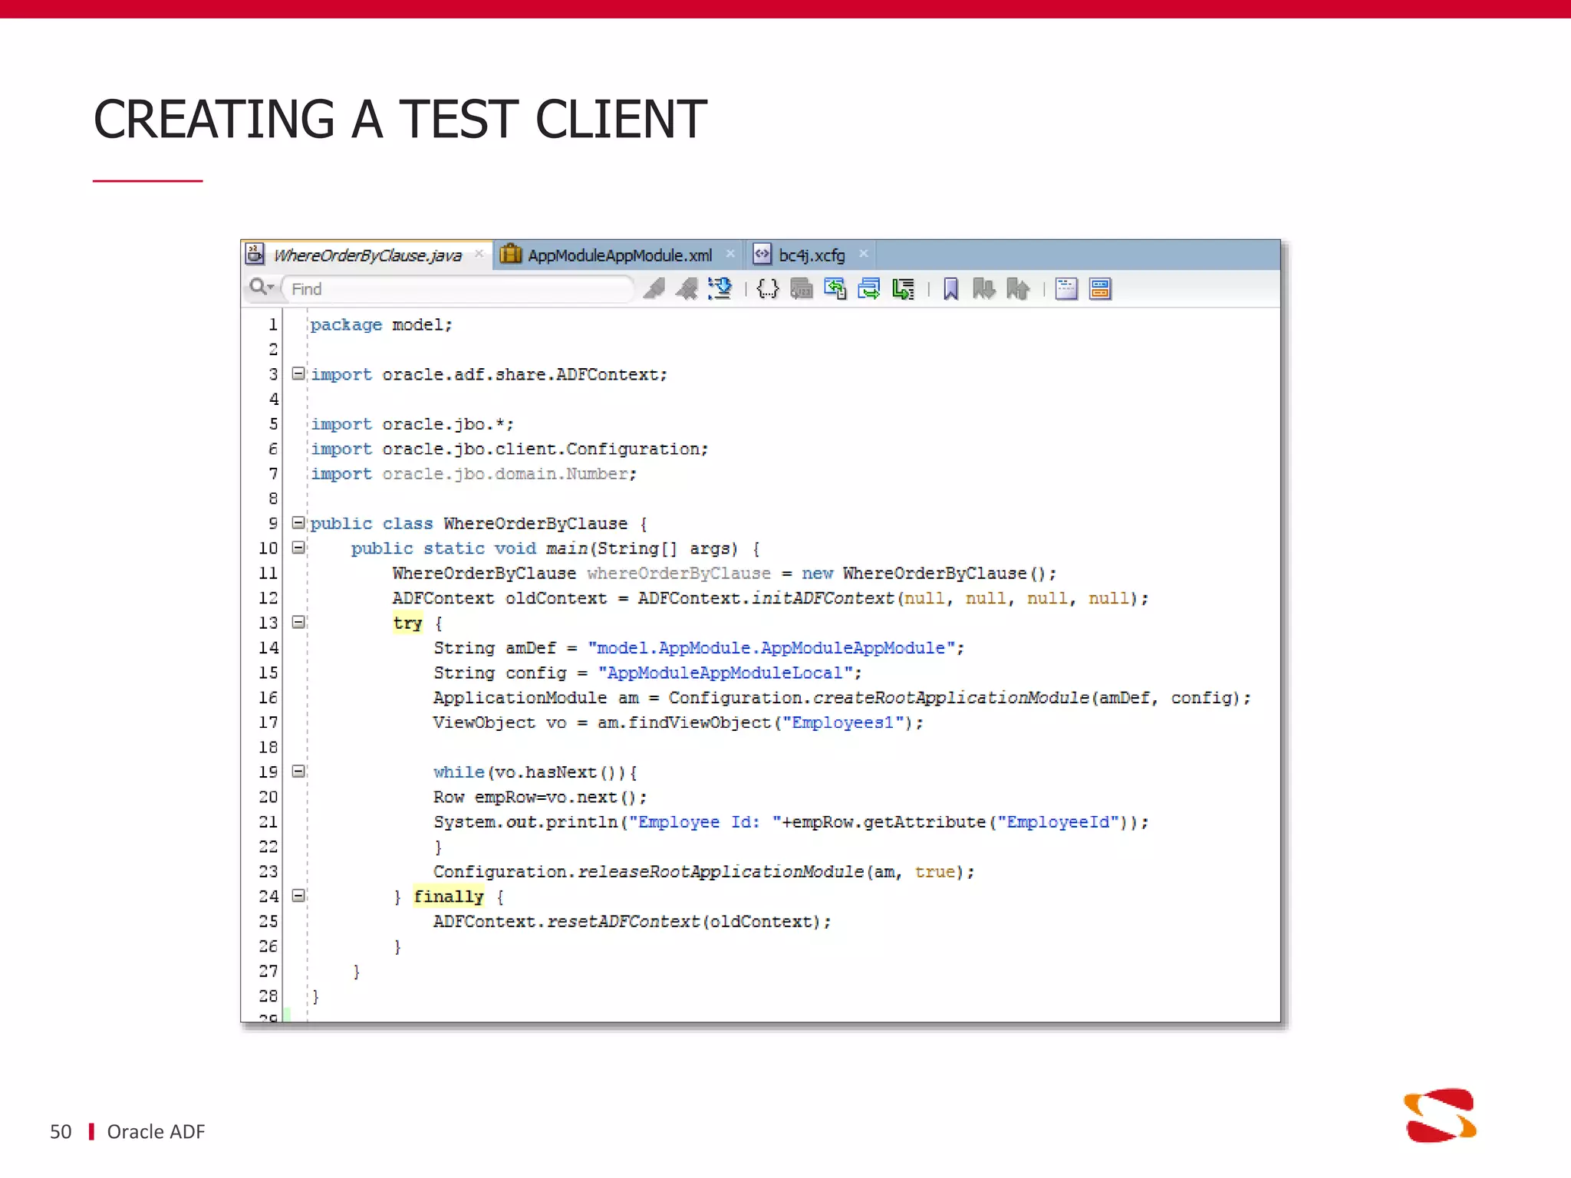The image size is (1571, 1178).
Task: Close the AppModuleAppModule.xml tab
Action: 730,254
